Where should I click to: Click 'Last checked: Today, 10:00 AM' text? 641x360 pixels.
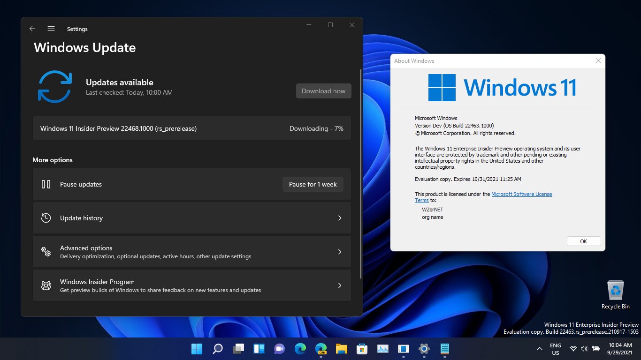coord(129,93)
